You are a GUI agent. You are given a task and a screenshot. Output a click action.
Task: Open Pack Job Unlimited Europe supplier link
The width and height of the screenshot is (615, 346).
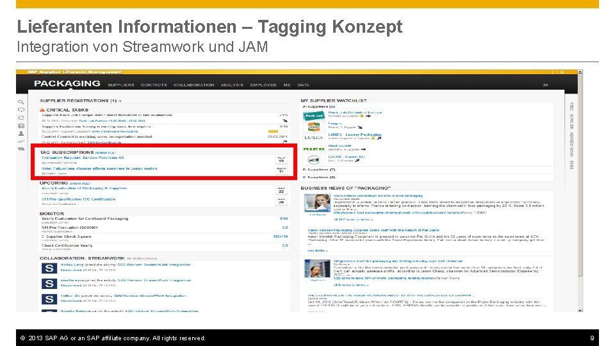(x=355, y=113)
